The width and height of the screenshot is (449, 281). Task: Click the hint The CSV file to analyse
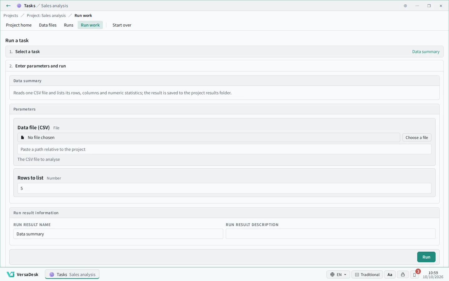pos(39,159)
